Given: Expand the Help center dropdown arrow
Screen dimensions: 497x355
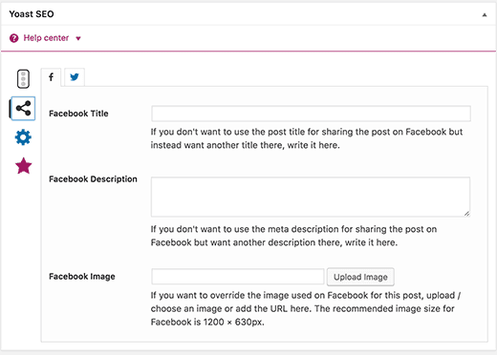Looking at the screenshot, I should click(x=78, y=38).
